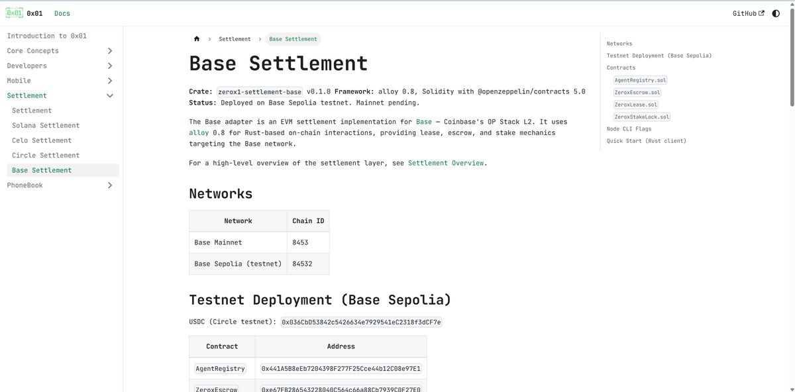Jump to Networks in table of contents
This screenshot has width=795, height=392.
tap(619, 44)
